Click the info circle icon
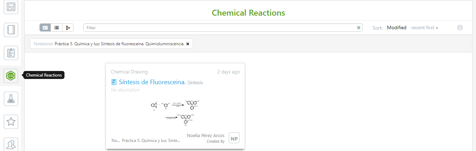The image size is (476, 151). 460,27
